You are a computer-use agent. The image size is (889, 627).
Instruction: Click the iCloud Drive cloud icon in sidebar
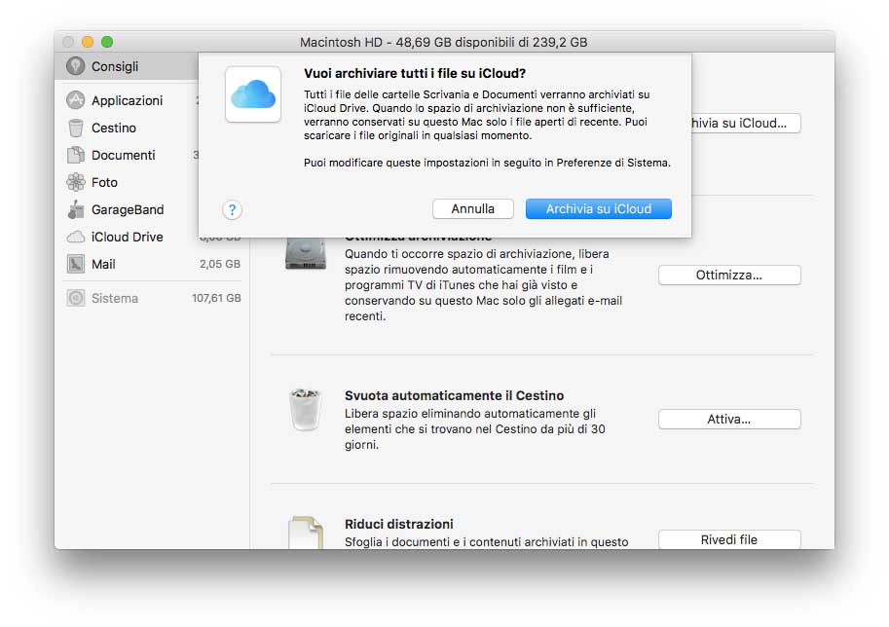pos(75,237)
